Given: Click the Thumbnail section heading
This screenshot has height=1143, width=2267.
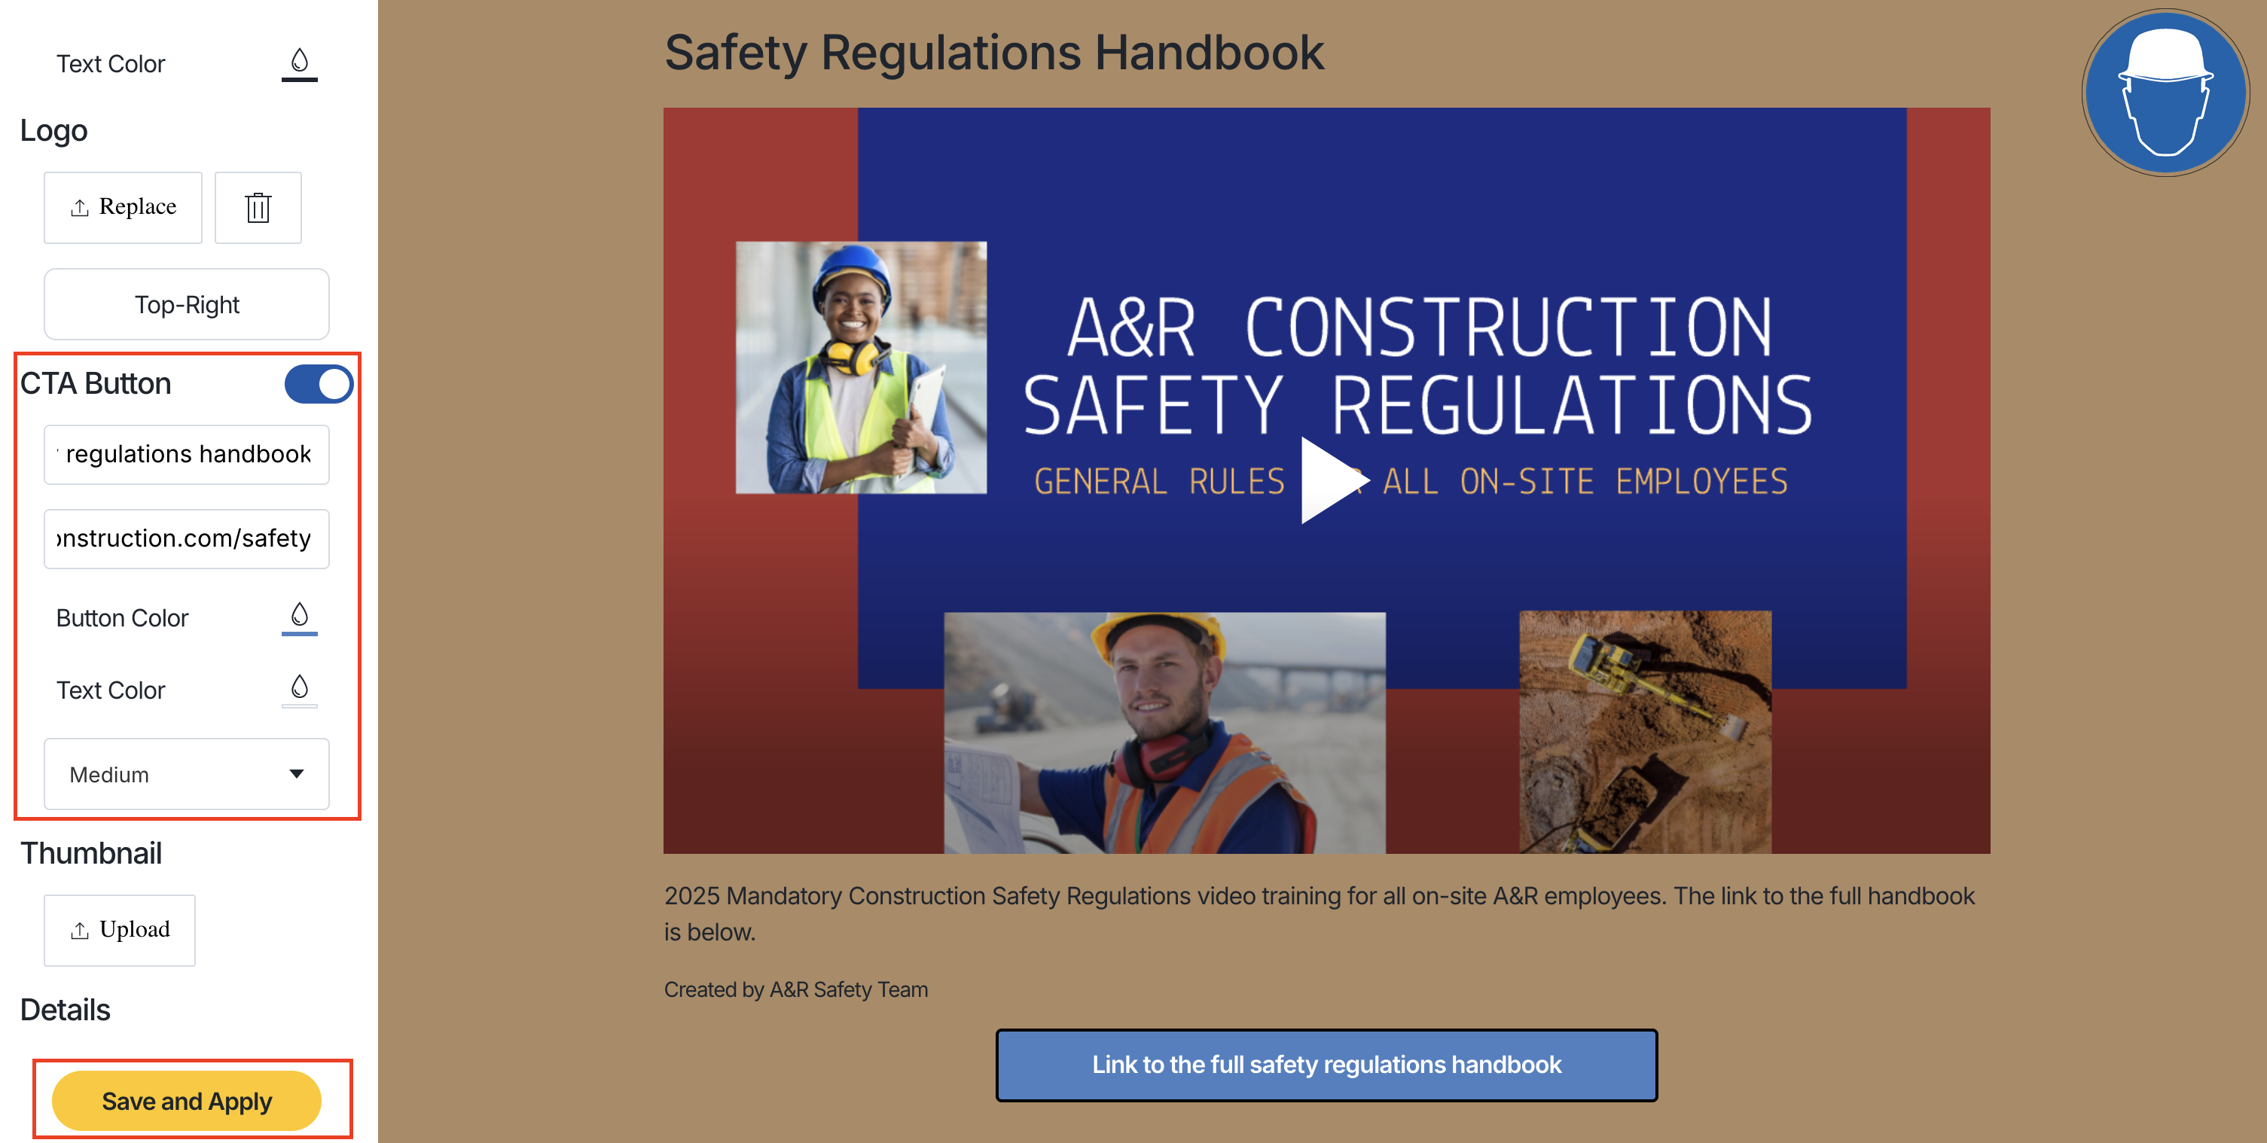Looking at the screenshot, I should [x=90, y=852].
